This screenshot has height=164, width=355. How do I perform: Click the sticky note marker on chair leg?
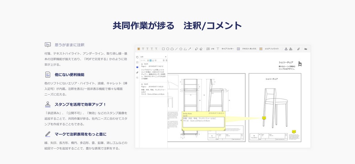(264, 118)
